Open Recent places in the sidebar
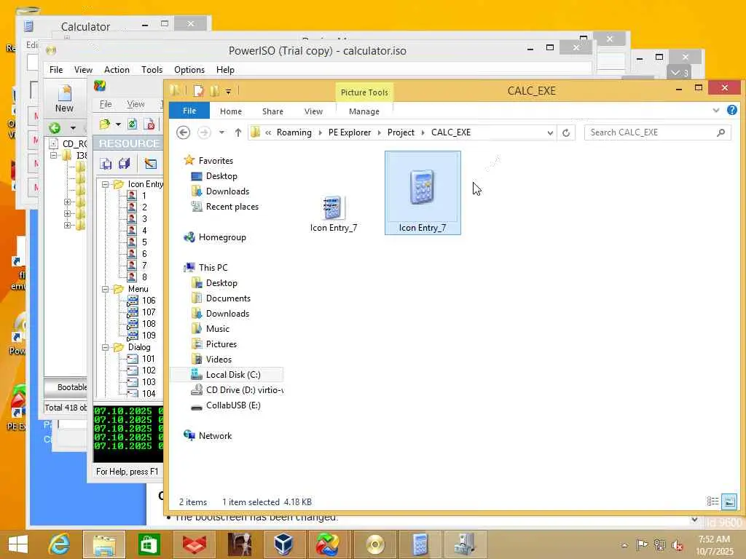This screenshot has height=559, width=746. pyautogui.click(x=232, y=206)
